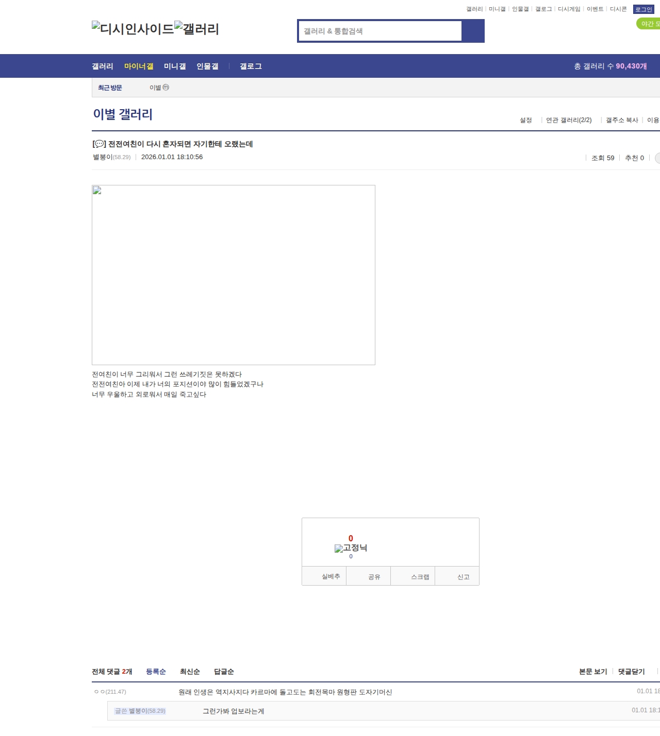Click the 실베추 button
Screen dimensions: 660x736
coord(324,576)
